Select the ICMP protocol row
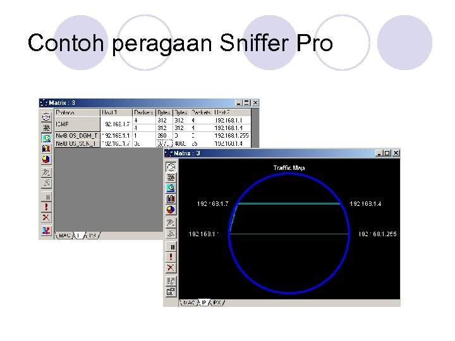This screenshot has width=455, height=341. [x=77, y=124]
